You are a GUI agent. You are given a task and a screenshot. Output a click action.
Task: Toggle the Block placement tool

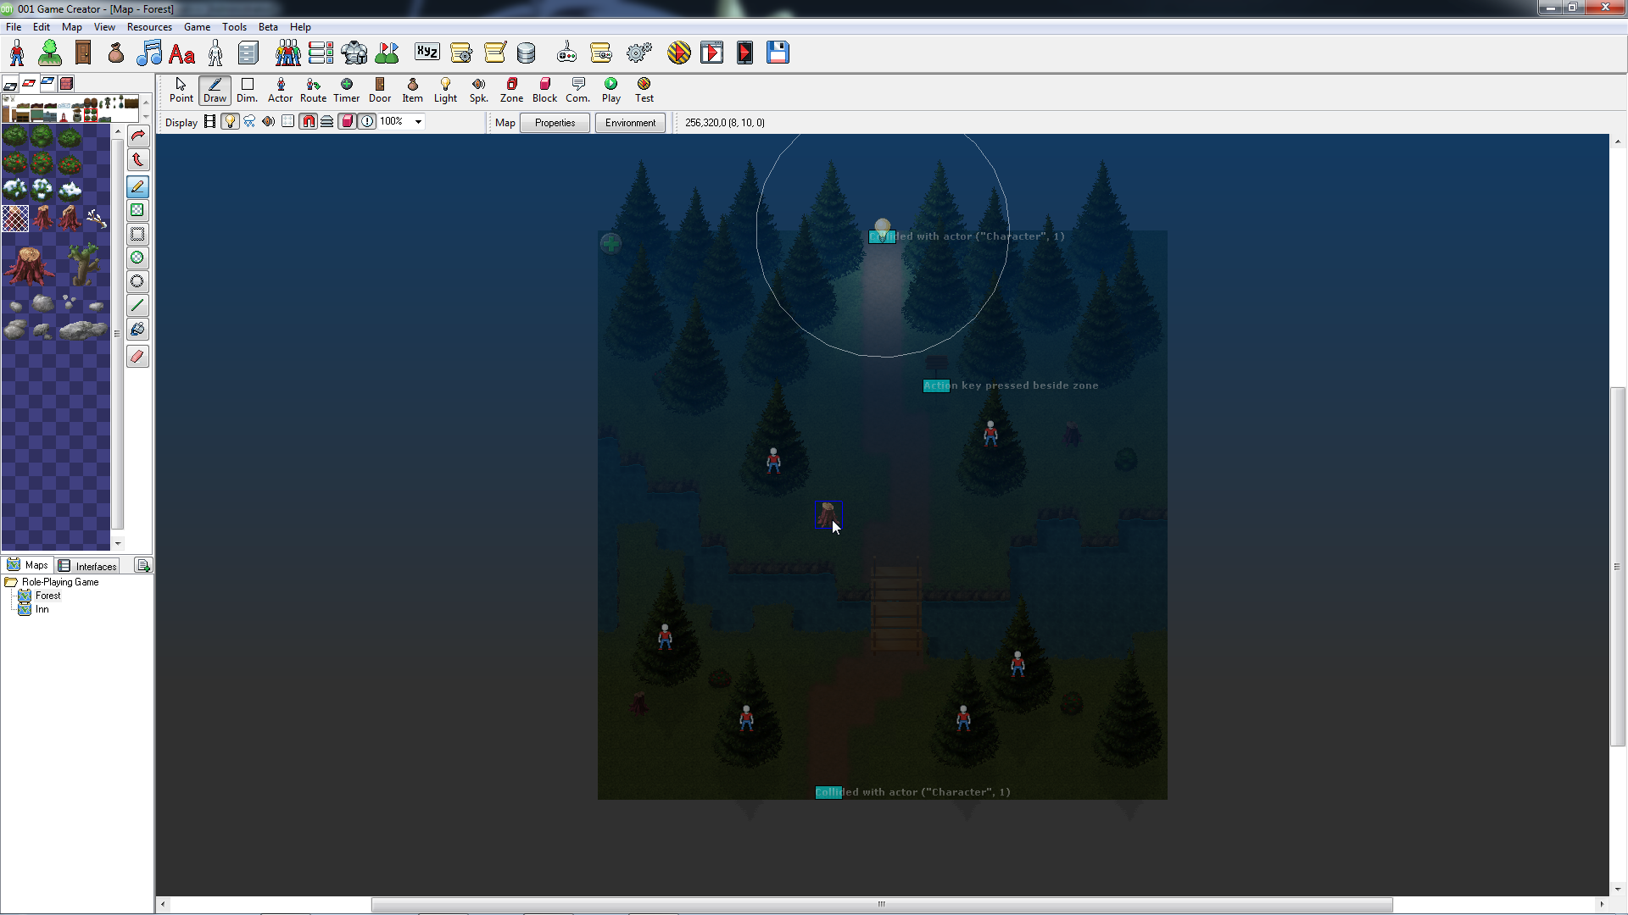tap(544, 89)
